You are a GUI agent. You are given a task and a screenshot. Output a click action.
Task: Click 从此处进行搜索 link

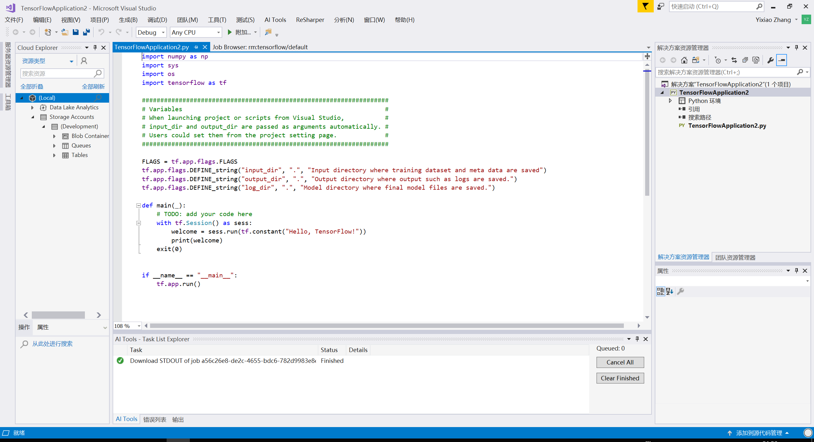[52, 344]
